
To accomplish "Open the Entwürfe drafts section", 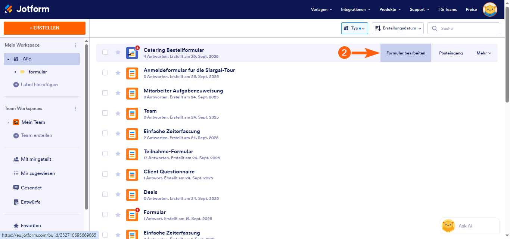I will pyautogui.click(x=31, y=202).
